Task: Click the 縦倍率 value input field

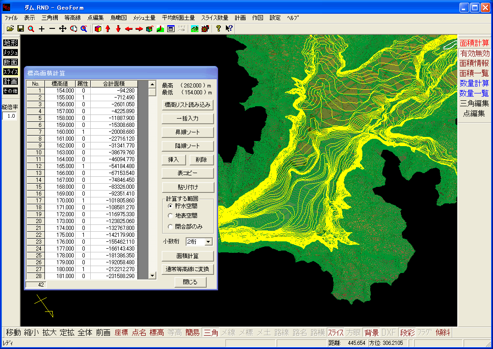Action: (11, 116)
